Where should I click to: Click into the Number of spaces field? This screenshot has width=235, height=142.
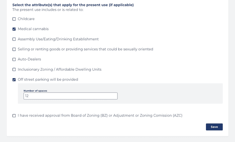click(x=70, y=96)
